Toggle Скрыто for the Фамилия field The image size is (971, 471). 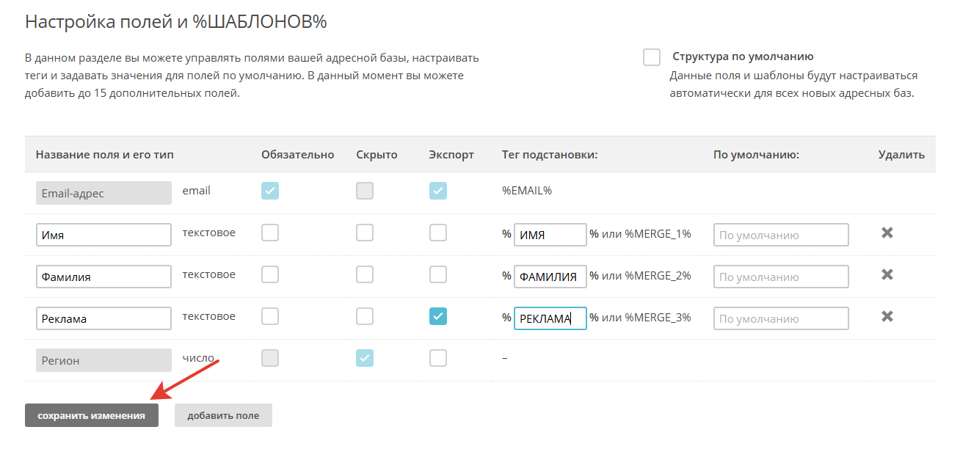point(365,275)
